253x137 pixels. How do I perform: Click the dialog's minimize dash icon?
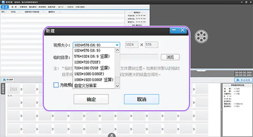174,30
